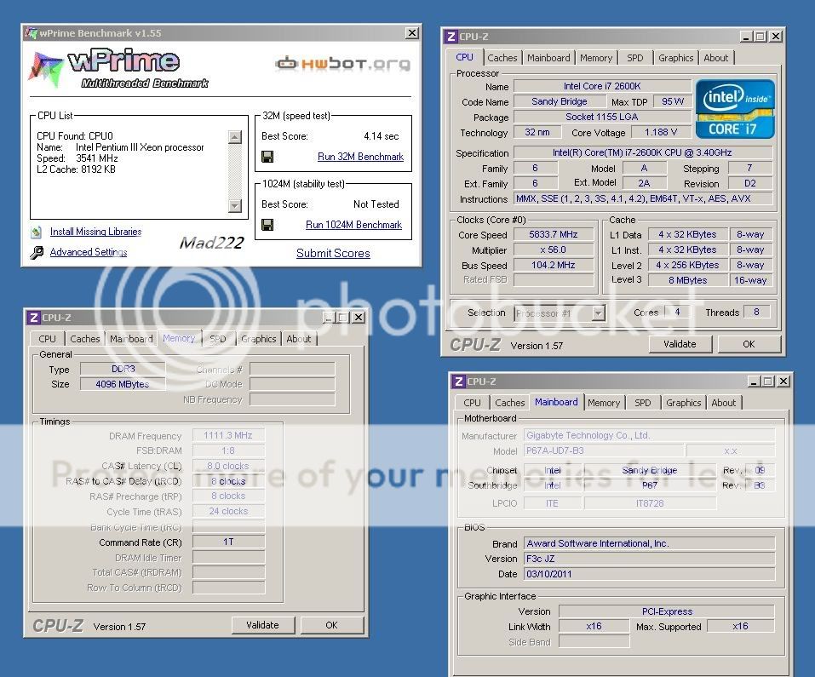This screenshot has height=677, width=815.
Task: Select Caches tab in CPU-Z Memory window
Action: coord(84,339)
